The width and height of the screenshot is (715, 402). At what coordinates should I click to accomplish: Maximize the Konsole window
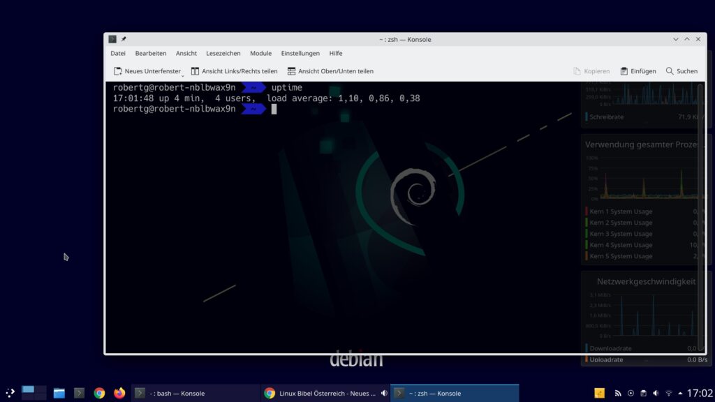(687, 39)
